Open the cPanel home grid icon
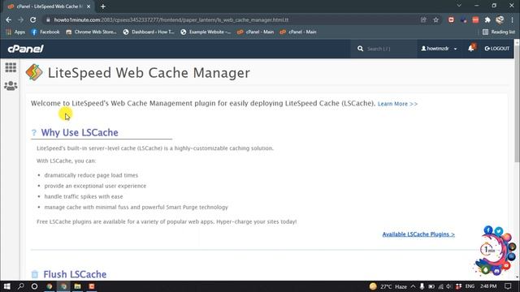Image resolution: width=520 pixels, height=292 pixels. tap(11, 67)
